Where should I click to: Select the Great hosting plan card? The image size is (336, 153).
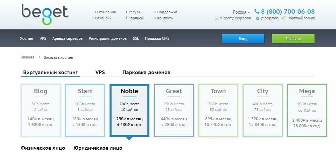coord(174,111)
